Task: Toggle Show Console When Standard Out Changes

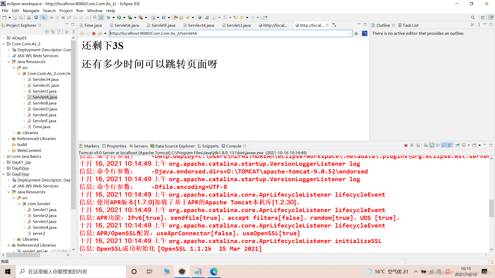Action: pyautogui.click(x=444, y=145)
